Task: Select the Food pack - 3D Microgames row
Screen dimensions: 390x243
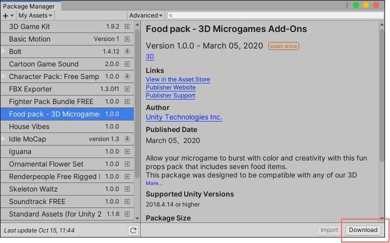Action: [x=67, y=114]
